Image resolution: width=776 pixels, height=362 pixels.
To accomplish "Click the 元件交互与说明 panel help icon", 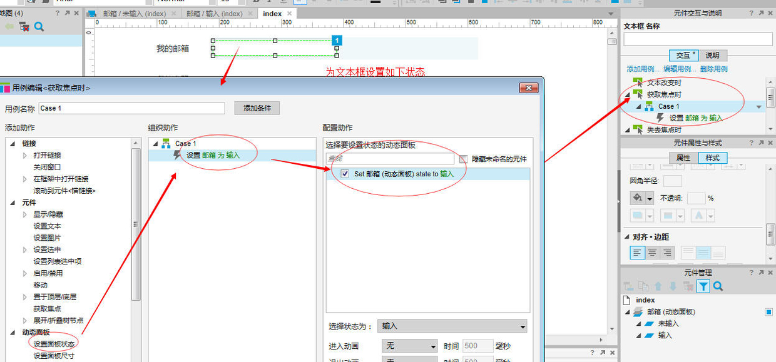I will coord(751,13).
